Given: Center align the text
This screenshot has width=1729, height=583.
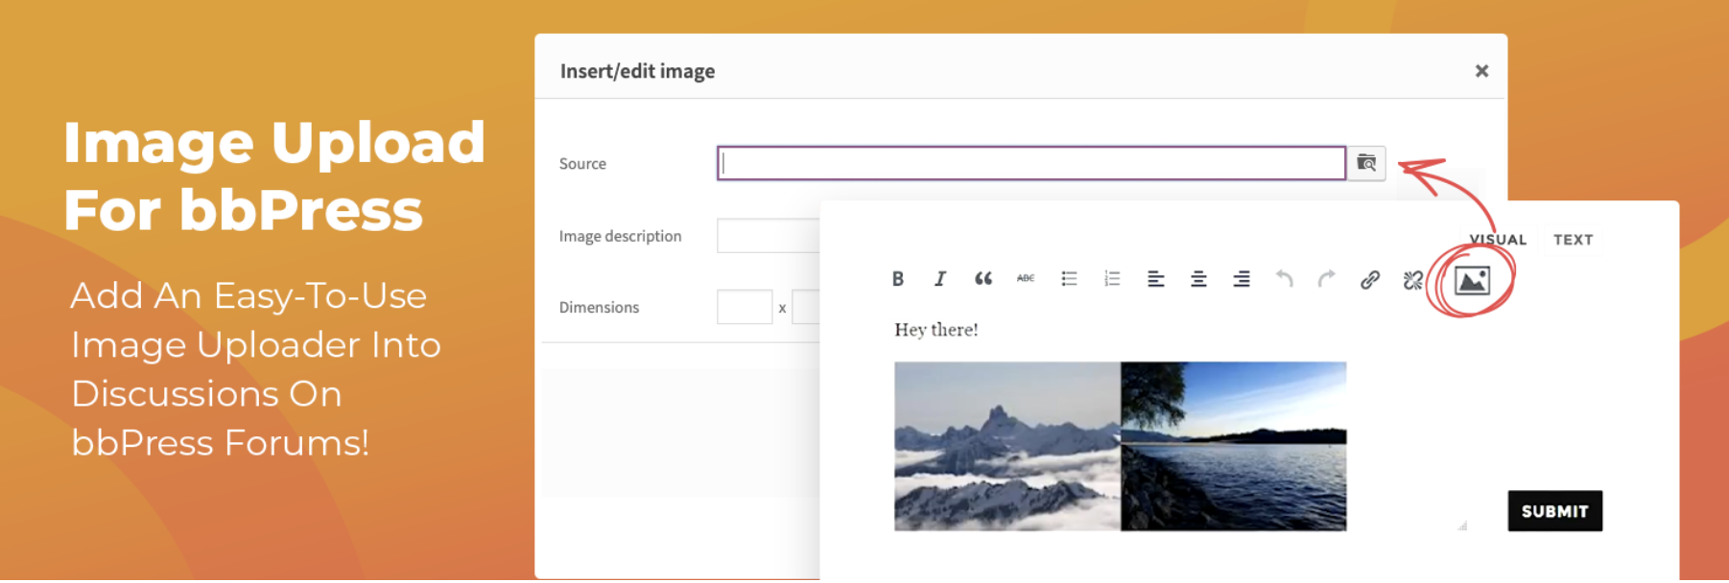Looking at the screenshot, I should click(x=1198, y=279).
